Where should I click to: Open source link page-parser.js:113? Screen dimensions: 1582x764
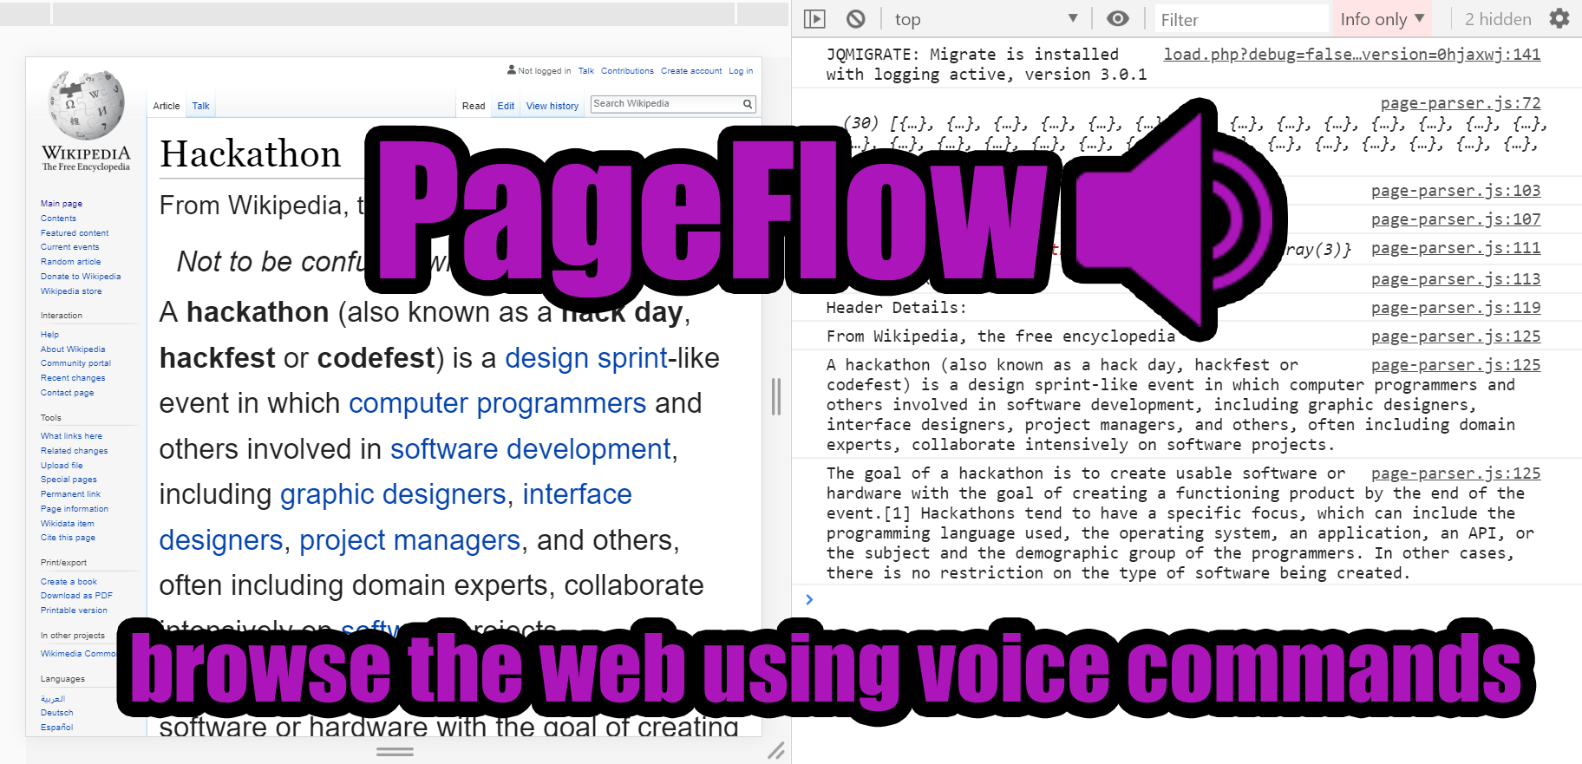coord(1456,279)
